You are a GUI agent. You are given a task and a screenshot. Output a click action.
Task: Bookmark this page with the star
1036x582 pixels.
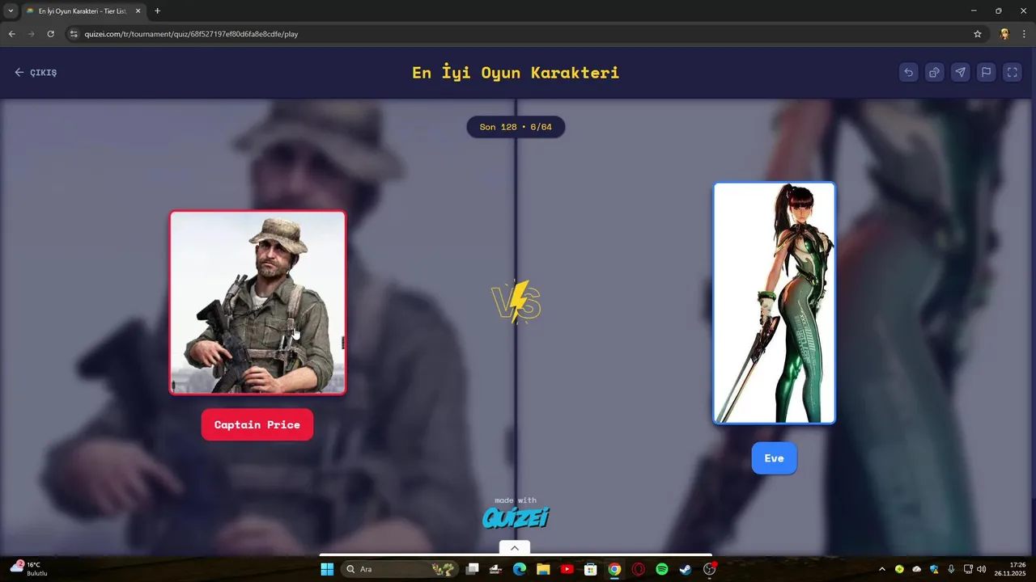point(977,34)
